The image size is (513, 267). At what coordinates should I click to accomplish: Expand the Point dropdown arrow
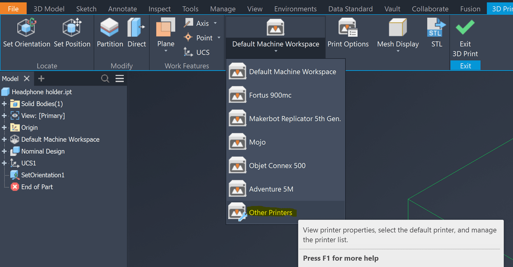[x=219, y=38]
